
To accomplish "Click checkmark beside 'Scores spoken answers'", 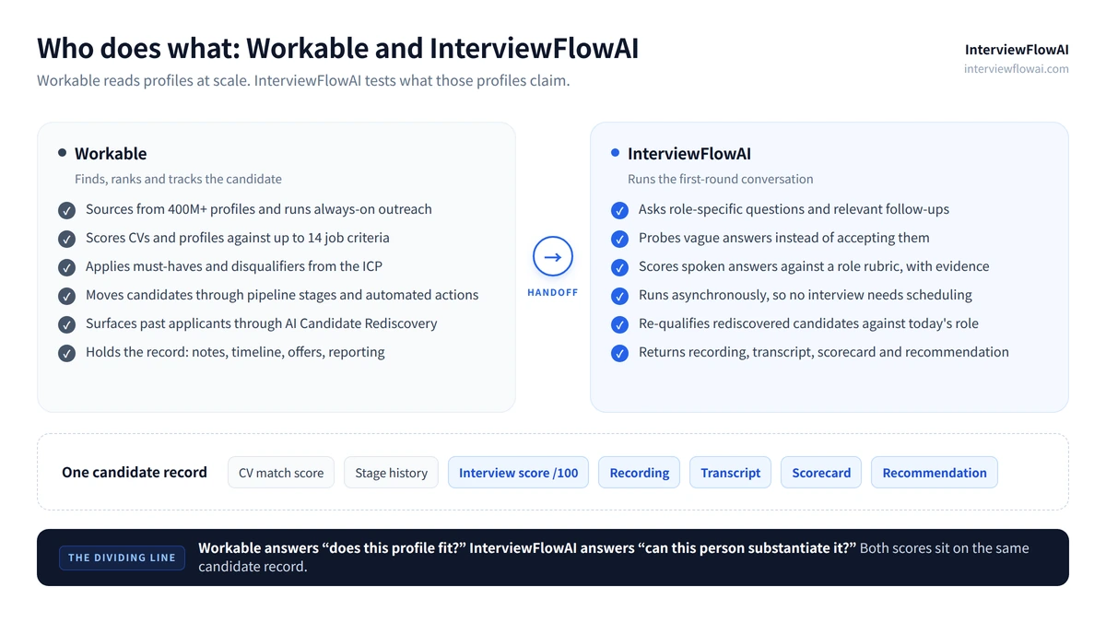I will point(619,267).
